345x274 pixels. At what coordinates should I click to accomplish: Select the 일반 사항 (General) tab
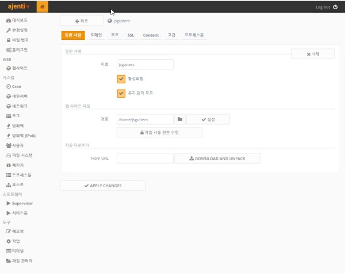[x=73, y=35]
